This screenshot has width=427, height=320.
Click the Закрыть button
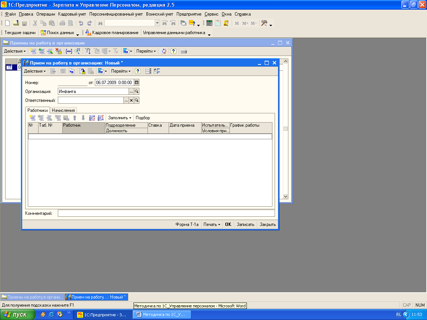coord(268,224)
